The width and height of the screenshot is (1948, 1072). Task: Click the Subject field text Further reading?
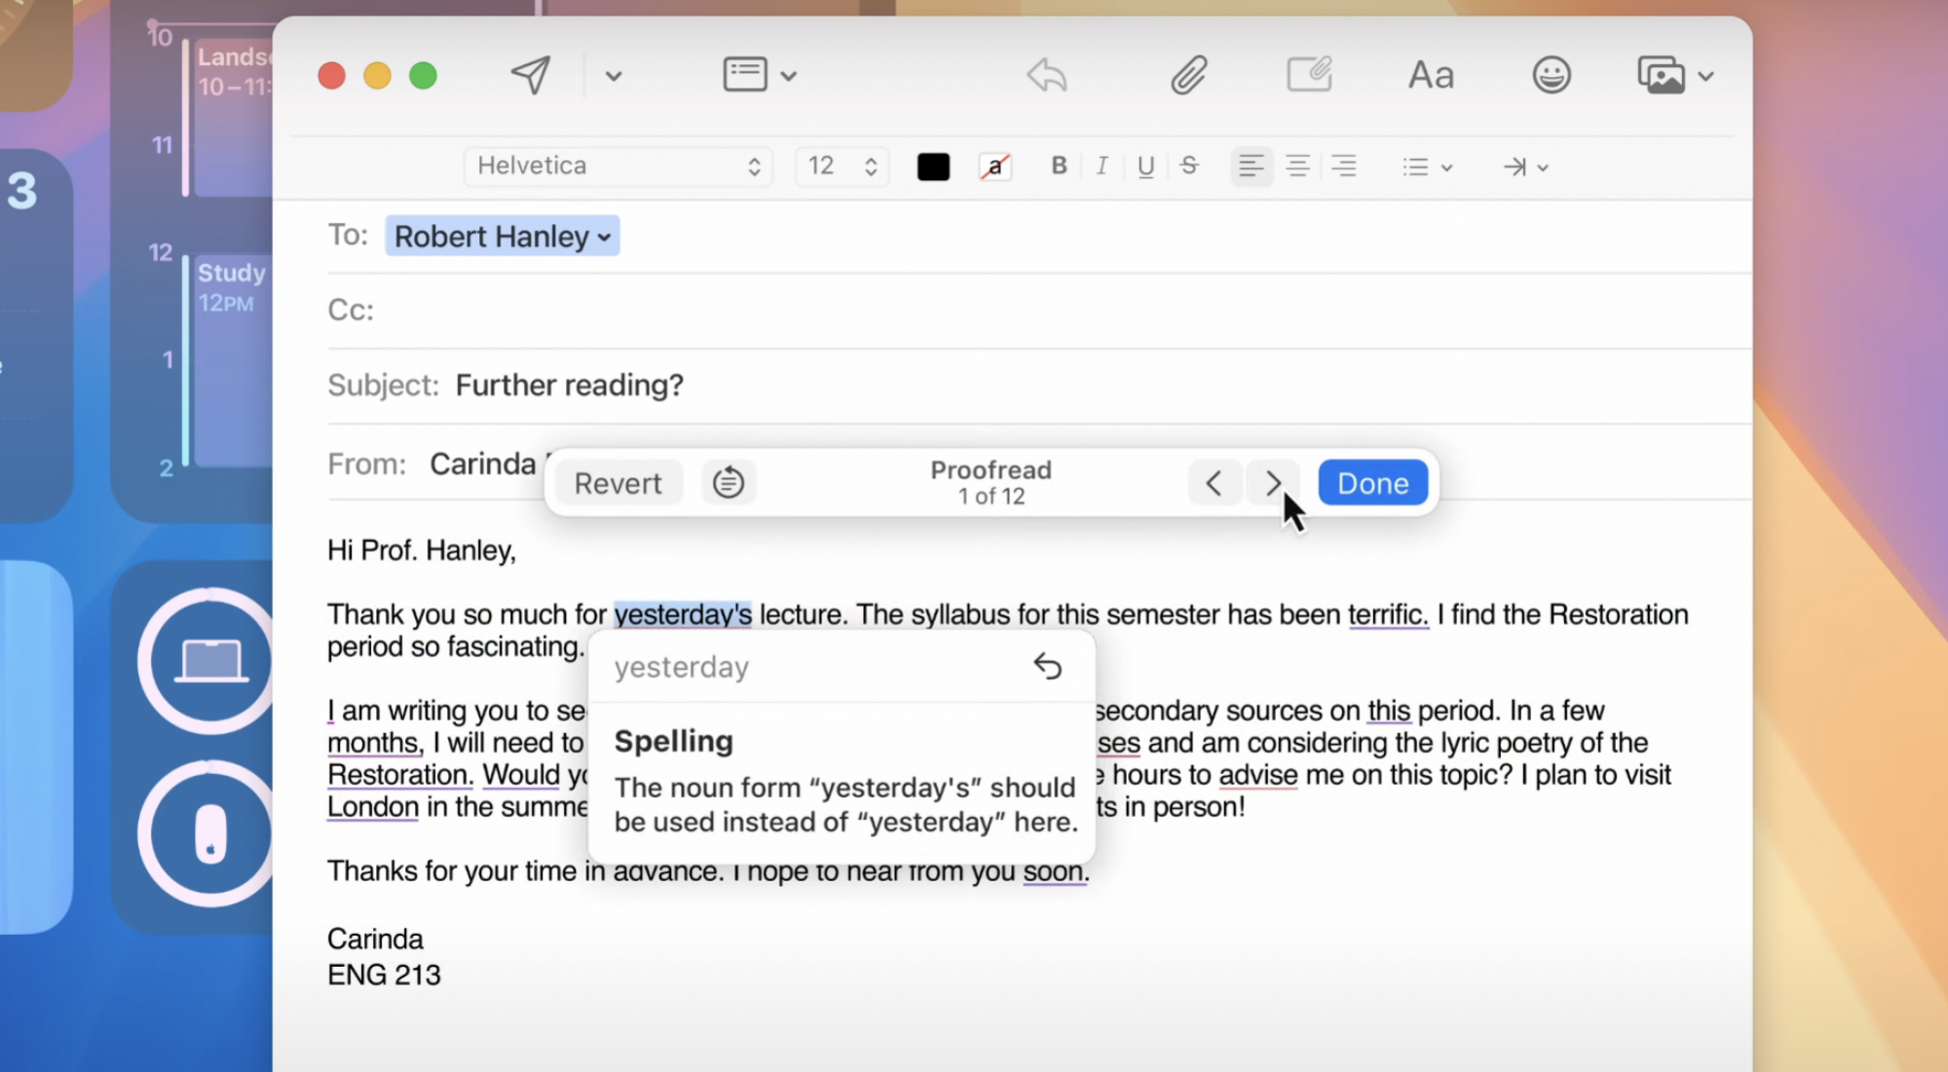[570, 385]
